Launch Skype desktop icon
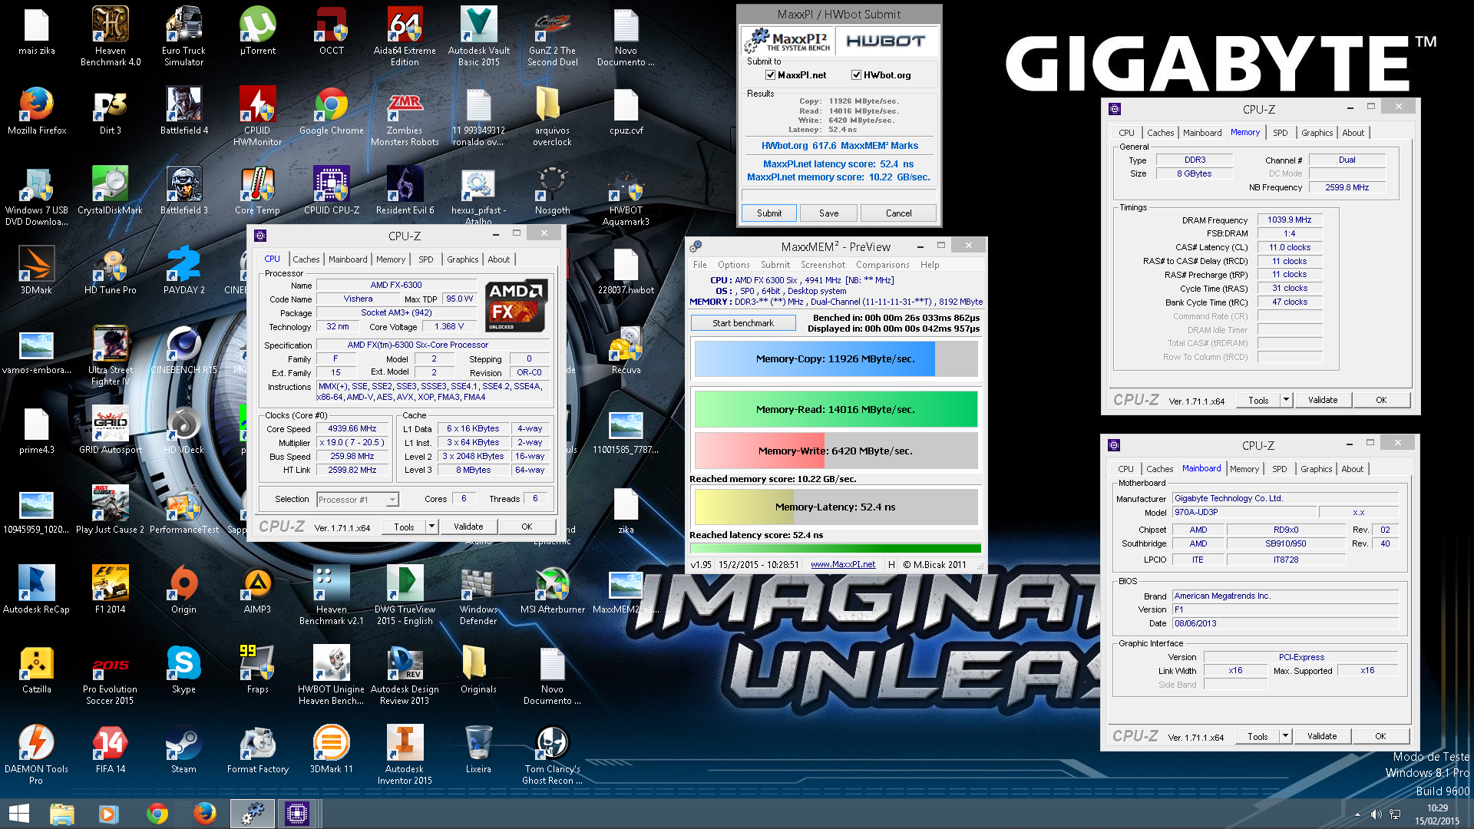The height and width of the screenshot is (829, 1474). (x=183, y=670)
